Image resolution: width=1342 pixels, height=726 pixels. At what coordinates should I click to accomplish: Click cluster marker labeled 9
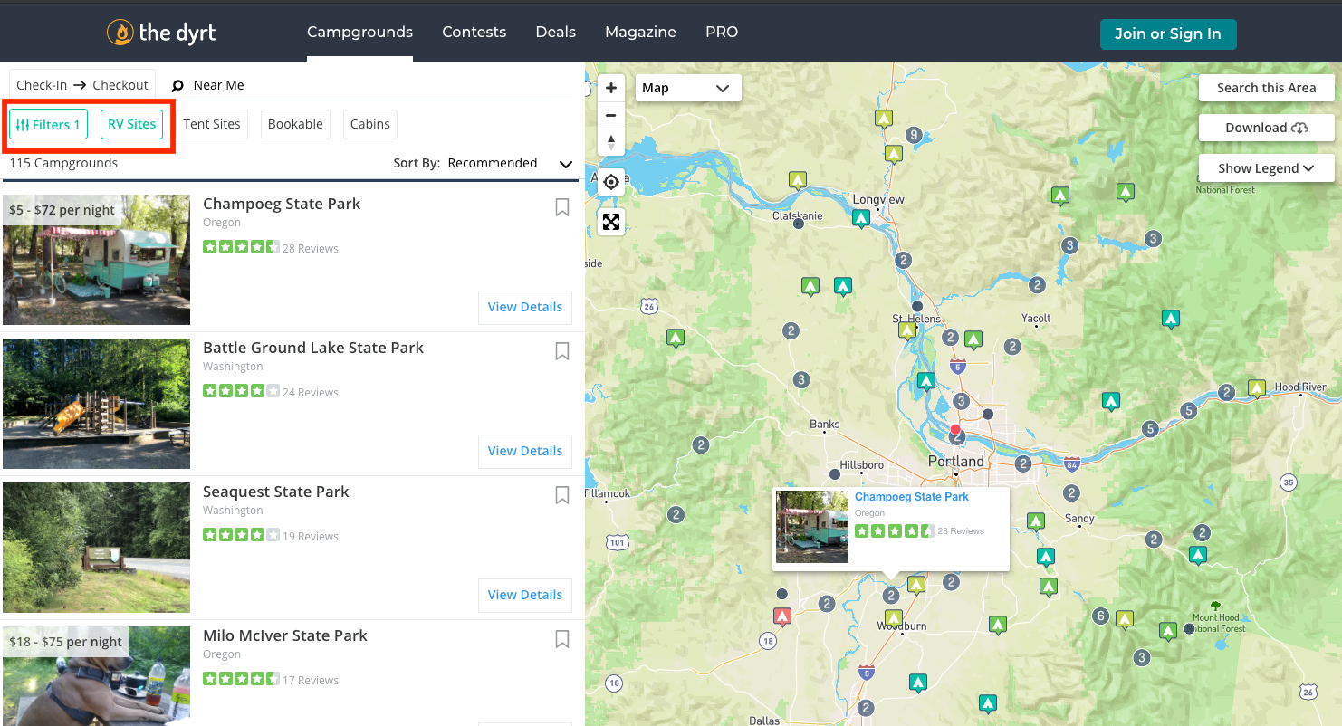point(914,136)
